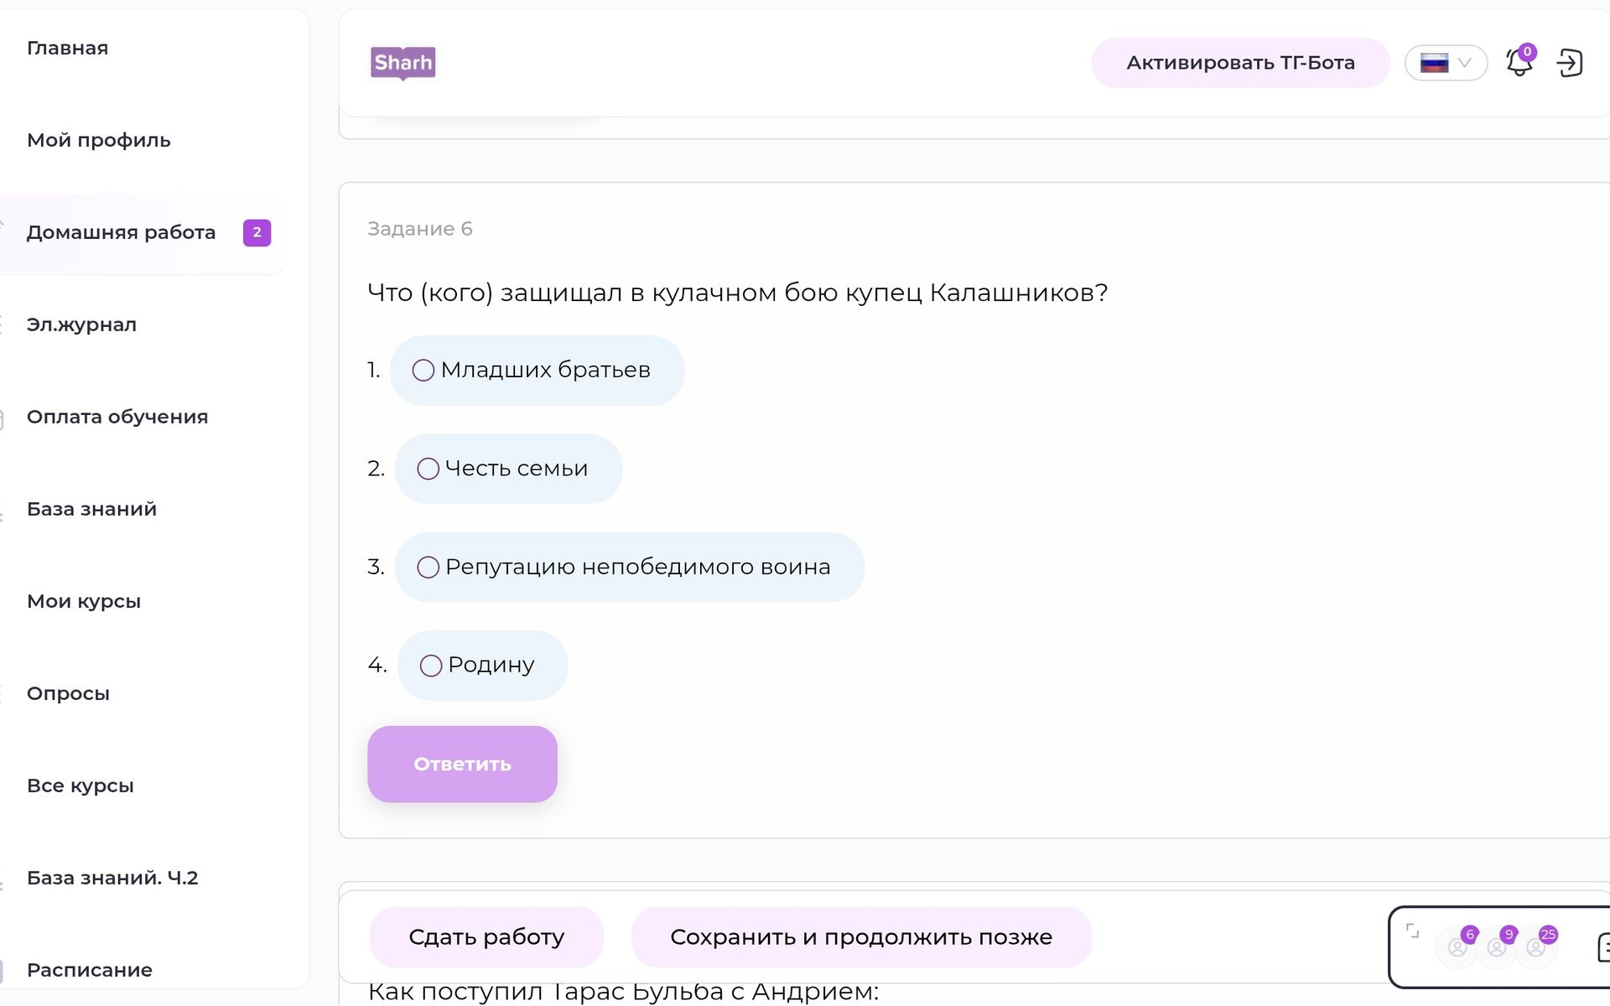Expand the chat widget corner icon
Image resolution: width=1610 pixels, height=1006 pixels.
click(1412, 931)
